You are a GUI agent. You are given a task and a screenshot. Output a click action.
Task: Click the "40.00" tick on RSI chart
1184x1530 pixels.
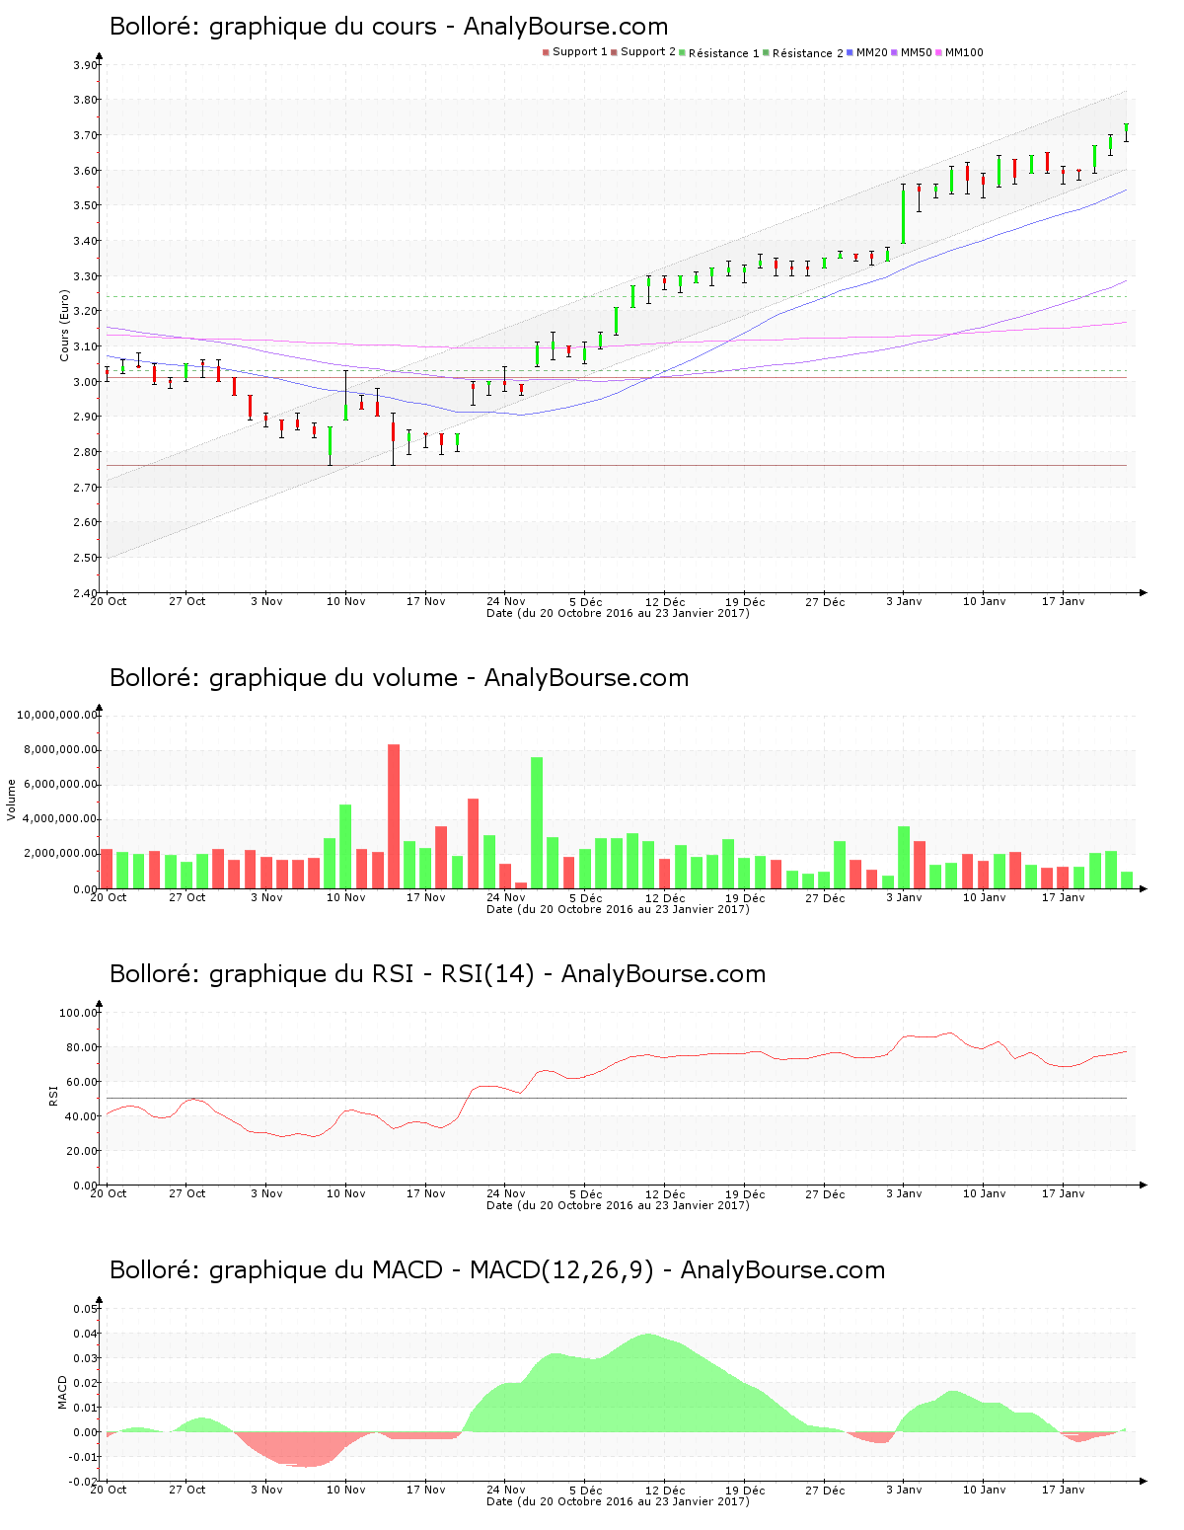82,1116
